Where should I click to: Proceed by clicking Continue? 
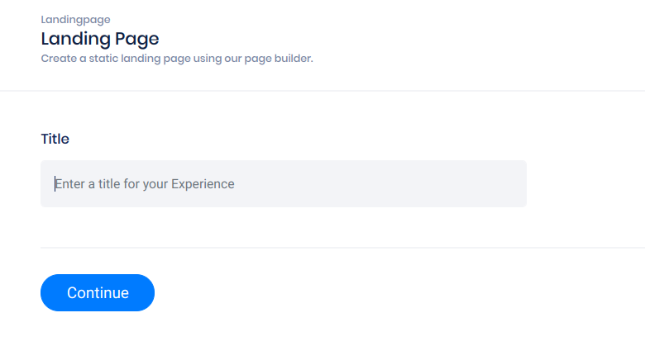tap(98, 293)
